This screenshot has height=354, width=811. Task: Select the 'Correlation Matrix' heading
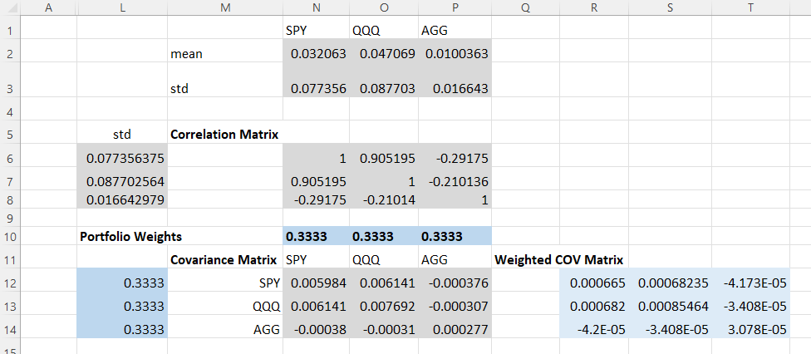225,135
